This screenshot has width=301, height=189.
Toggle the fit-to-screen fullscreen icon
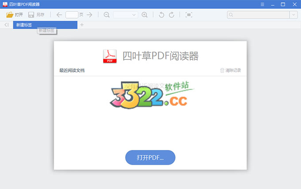[x=189, y=15]
